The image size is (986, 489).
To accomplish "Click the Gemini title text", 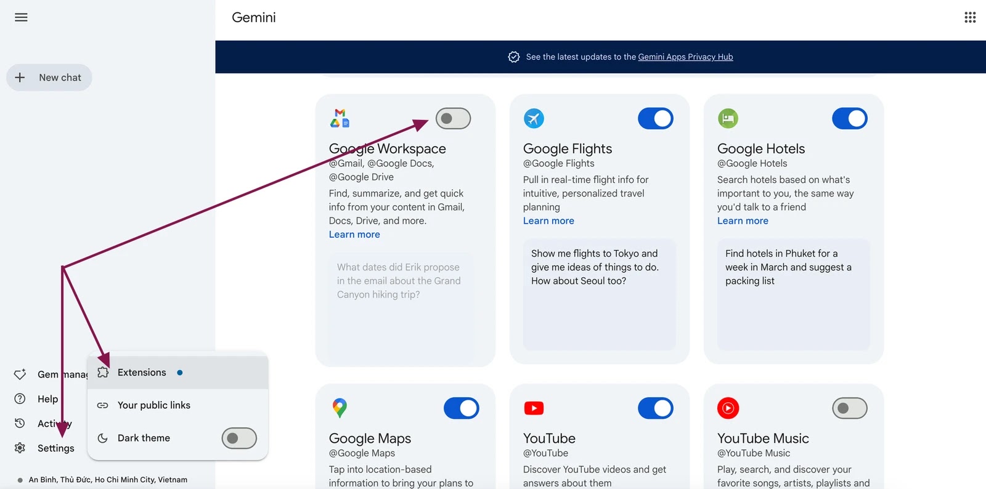I will [254, 17].
